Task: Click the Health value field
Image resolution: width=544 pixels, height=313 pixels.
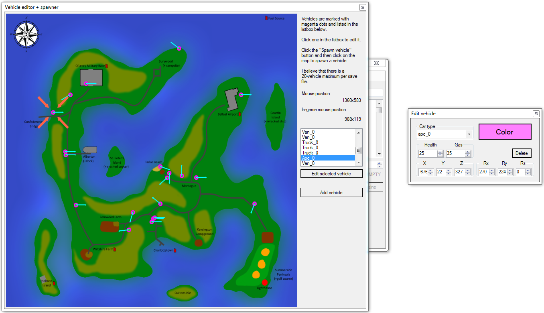Action: (427, 153)
